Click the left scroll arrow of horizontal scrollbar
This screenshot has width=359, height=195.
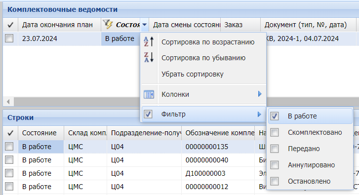point(8,101)
